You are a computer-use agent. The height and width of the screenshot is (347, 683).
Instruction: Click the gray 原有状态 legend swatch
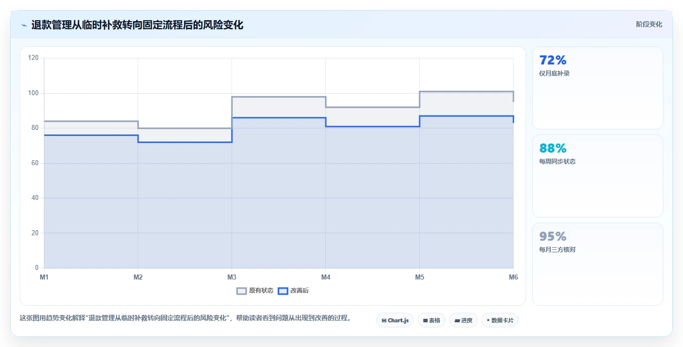pyautogui.click(x=242, y=291)
